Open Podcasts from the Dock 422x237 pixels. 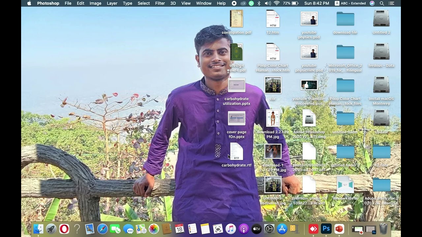tap(243, 229)
